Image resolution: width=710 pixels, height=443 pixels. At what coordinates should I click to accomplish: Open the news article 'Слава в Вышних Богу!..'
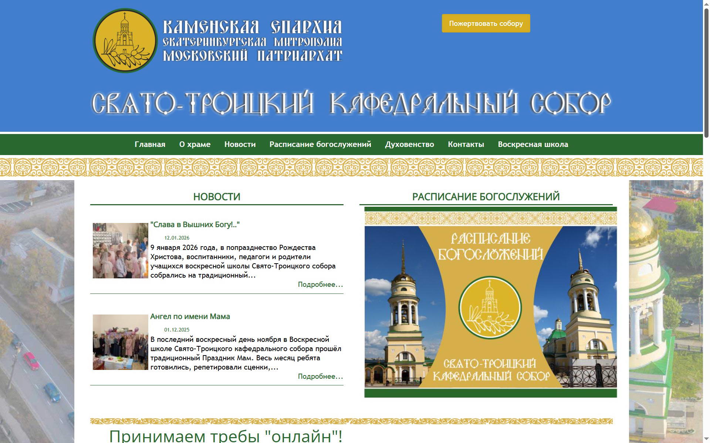[195, 224]
